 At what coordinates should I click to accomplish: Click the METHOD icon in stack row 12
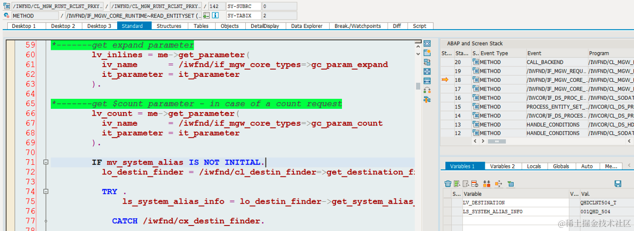pos(476,133)
